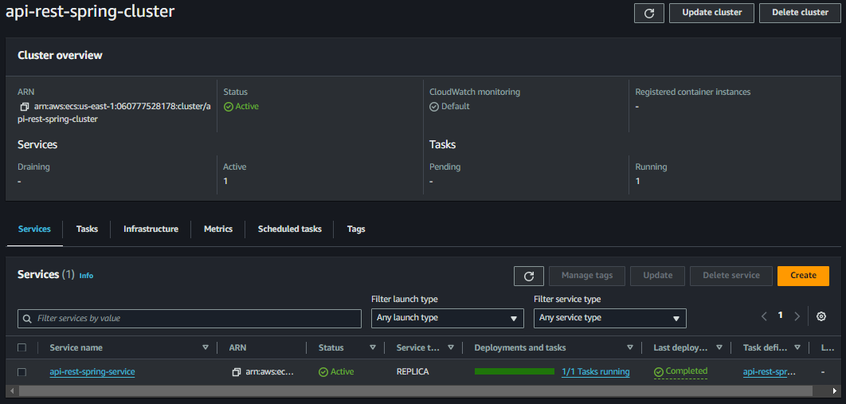Screen dimensions: 846x404
Task: Click the green deployment progress bar
Action: pyautogui.click(x=514, y=371)
